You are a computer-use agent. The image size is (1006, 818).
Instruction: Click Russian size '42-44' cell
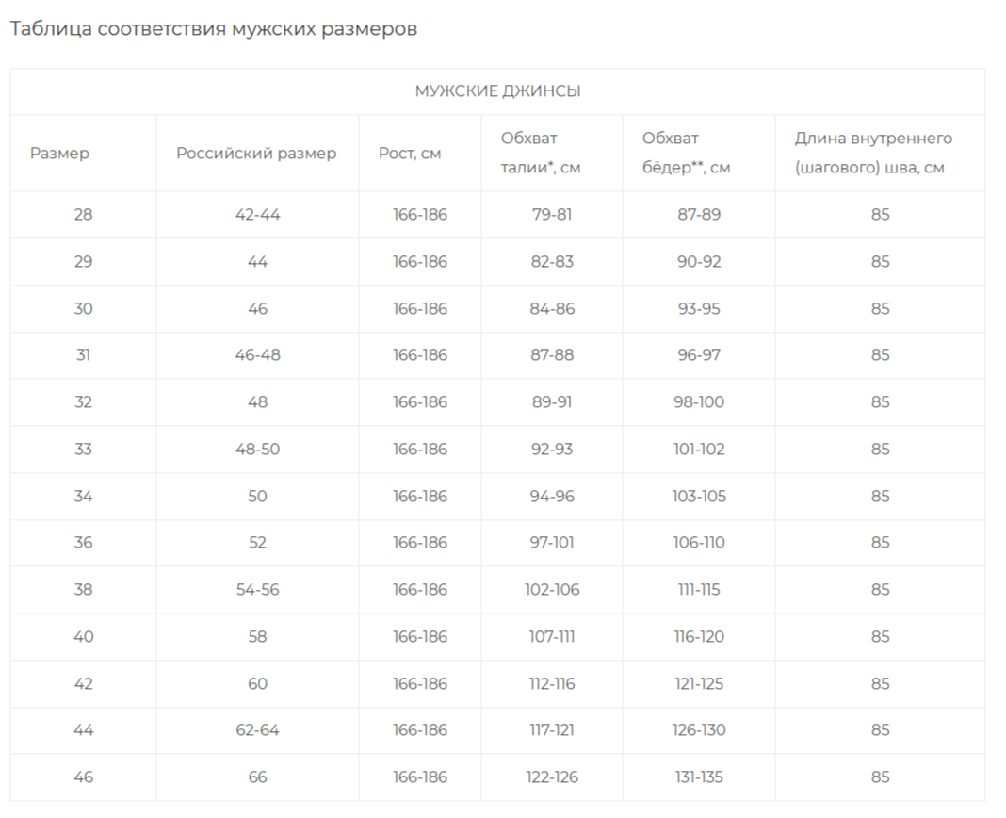[x=257, y=214]
